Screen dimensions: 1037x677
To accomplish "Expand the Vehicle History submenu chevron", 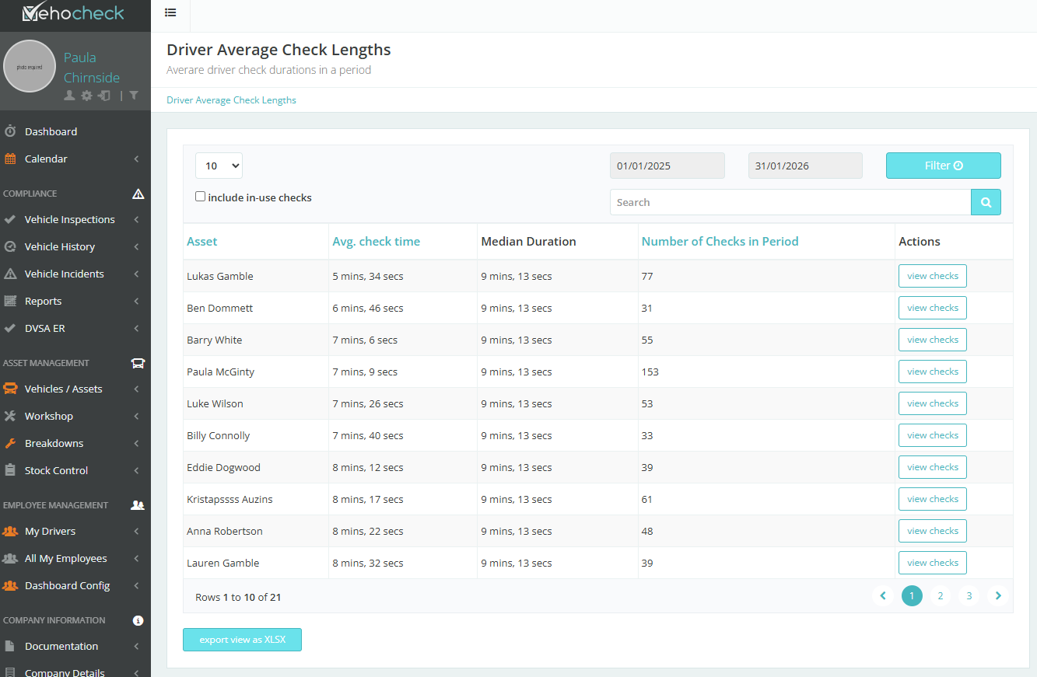I will point(136,246).
